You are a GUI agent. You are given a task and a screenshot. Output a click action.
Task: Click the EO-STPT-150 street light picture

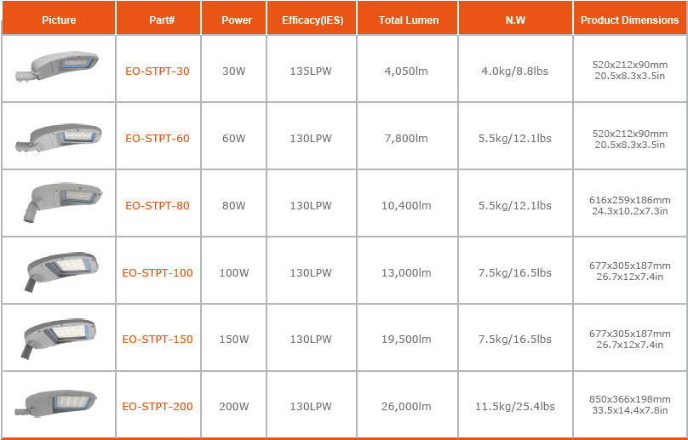pos(59,339)
